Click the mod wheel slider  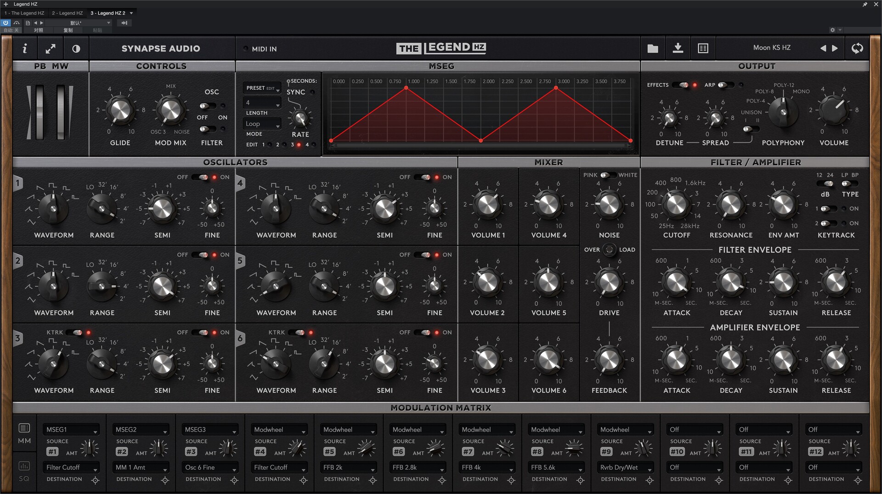coord(62,112)
